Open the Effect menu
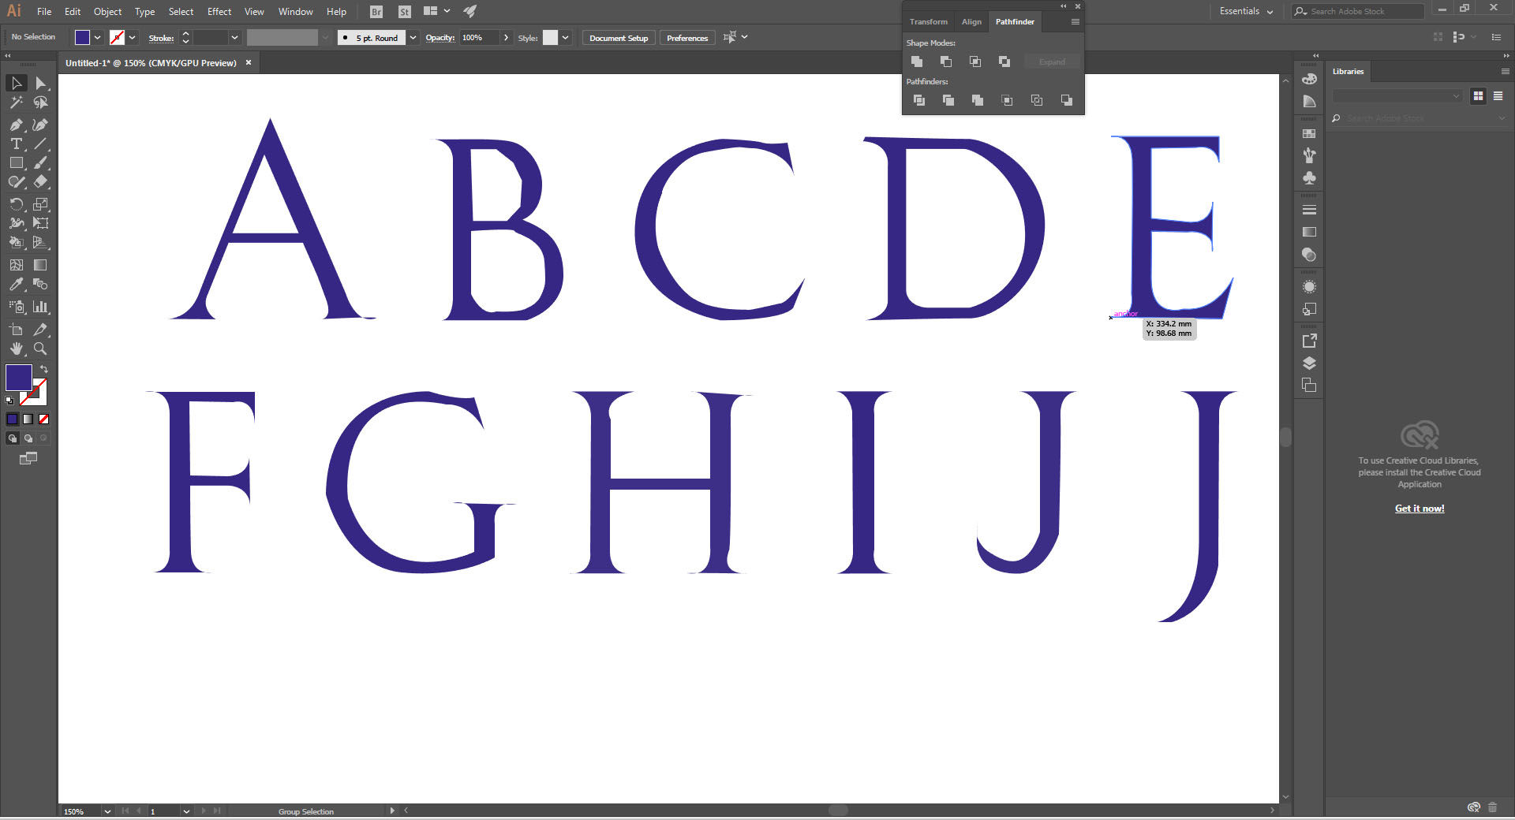Screen dimensions: 1515x820 pyautogui.click(x=219, y=11)
